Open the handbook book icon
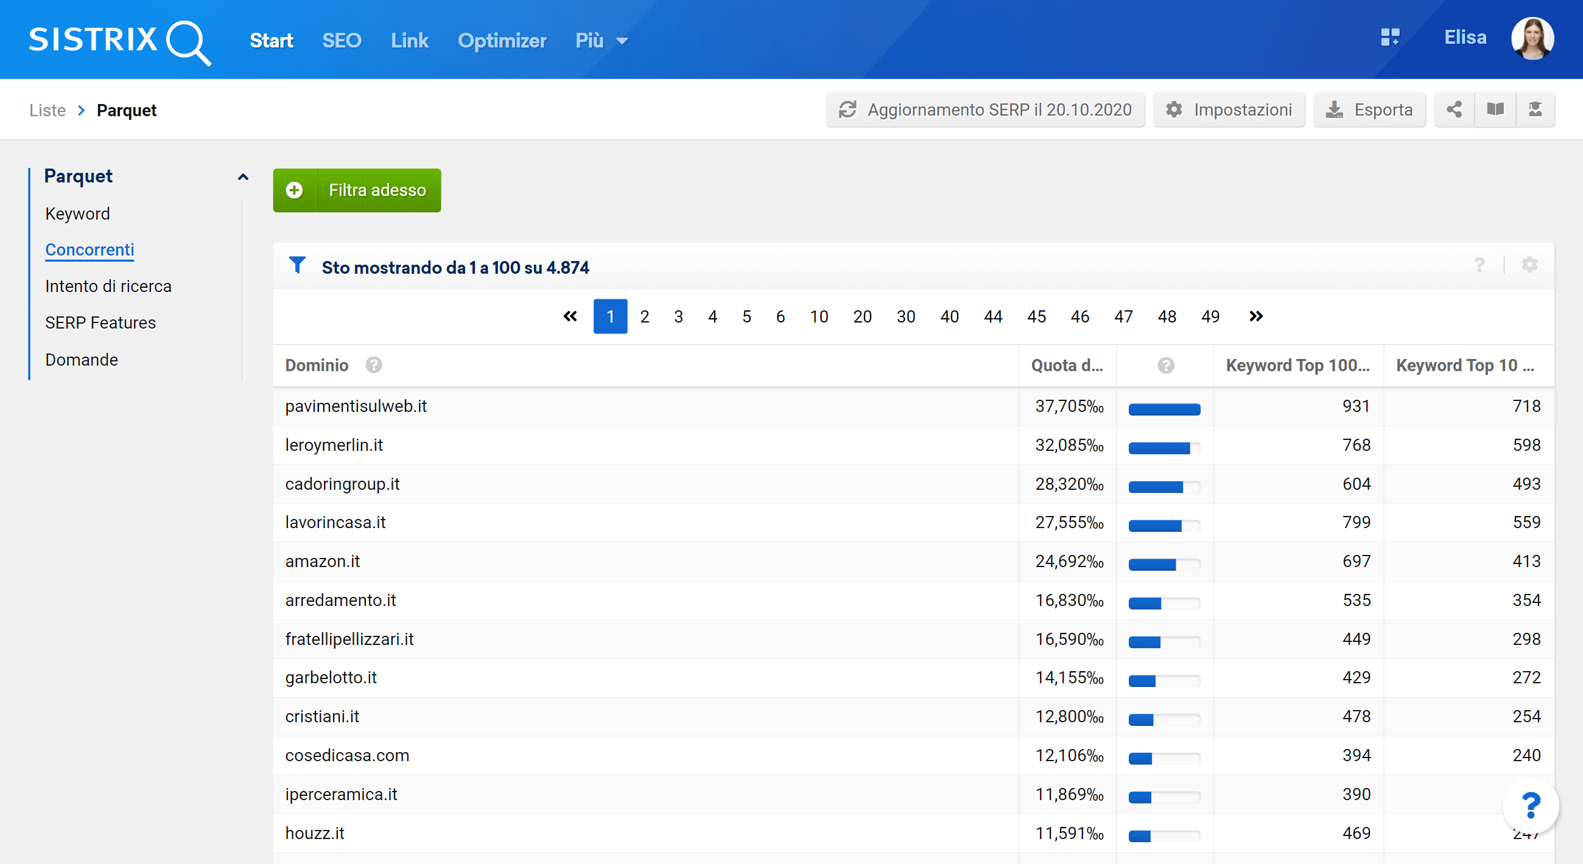1583x864 pixels. [x=1495, y=110]
